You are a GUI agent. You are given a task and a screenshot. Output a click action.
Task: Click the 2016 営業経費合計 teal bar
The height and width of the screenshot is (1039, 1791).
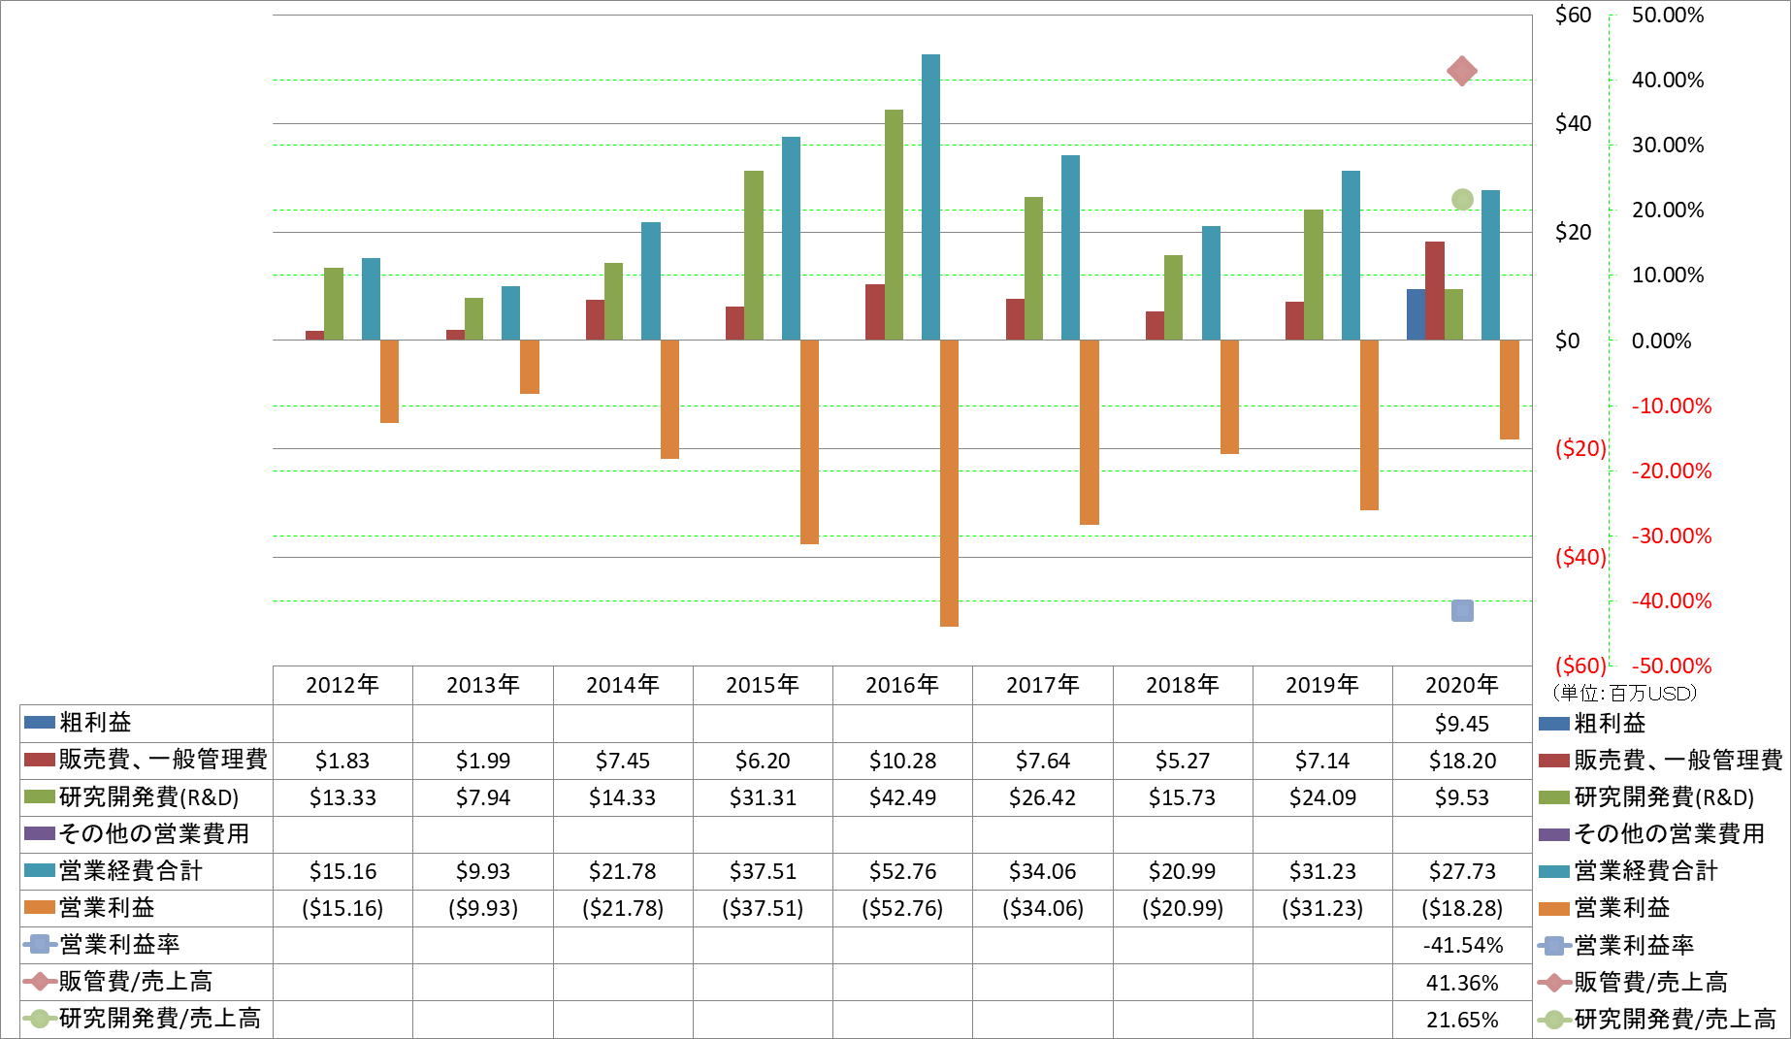pos(930,197)
